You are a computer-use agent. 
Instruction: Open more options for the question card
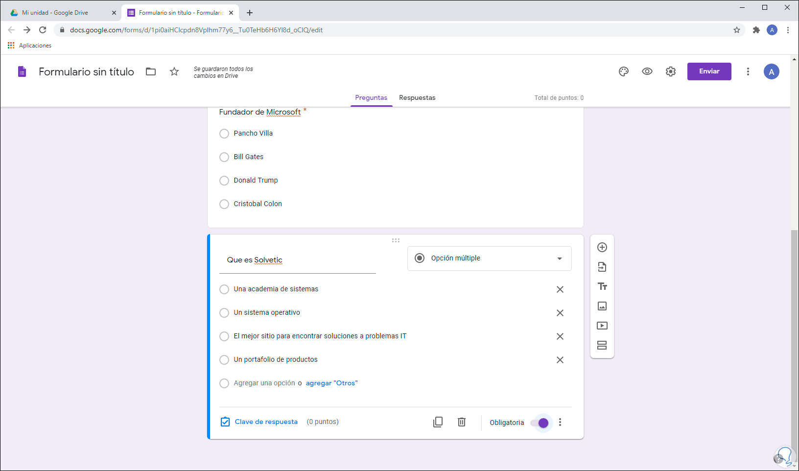560,422
